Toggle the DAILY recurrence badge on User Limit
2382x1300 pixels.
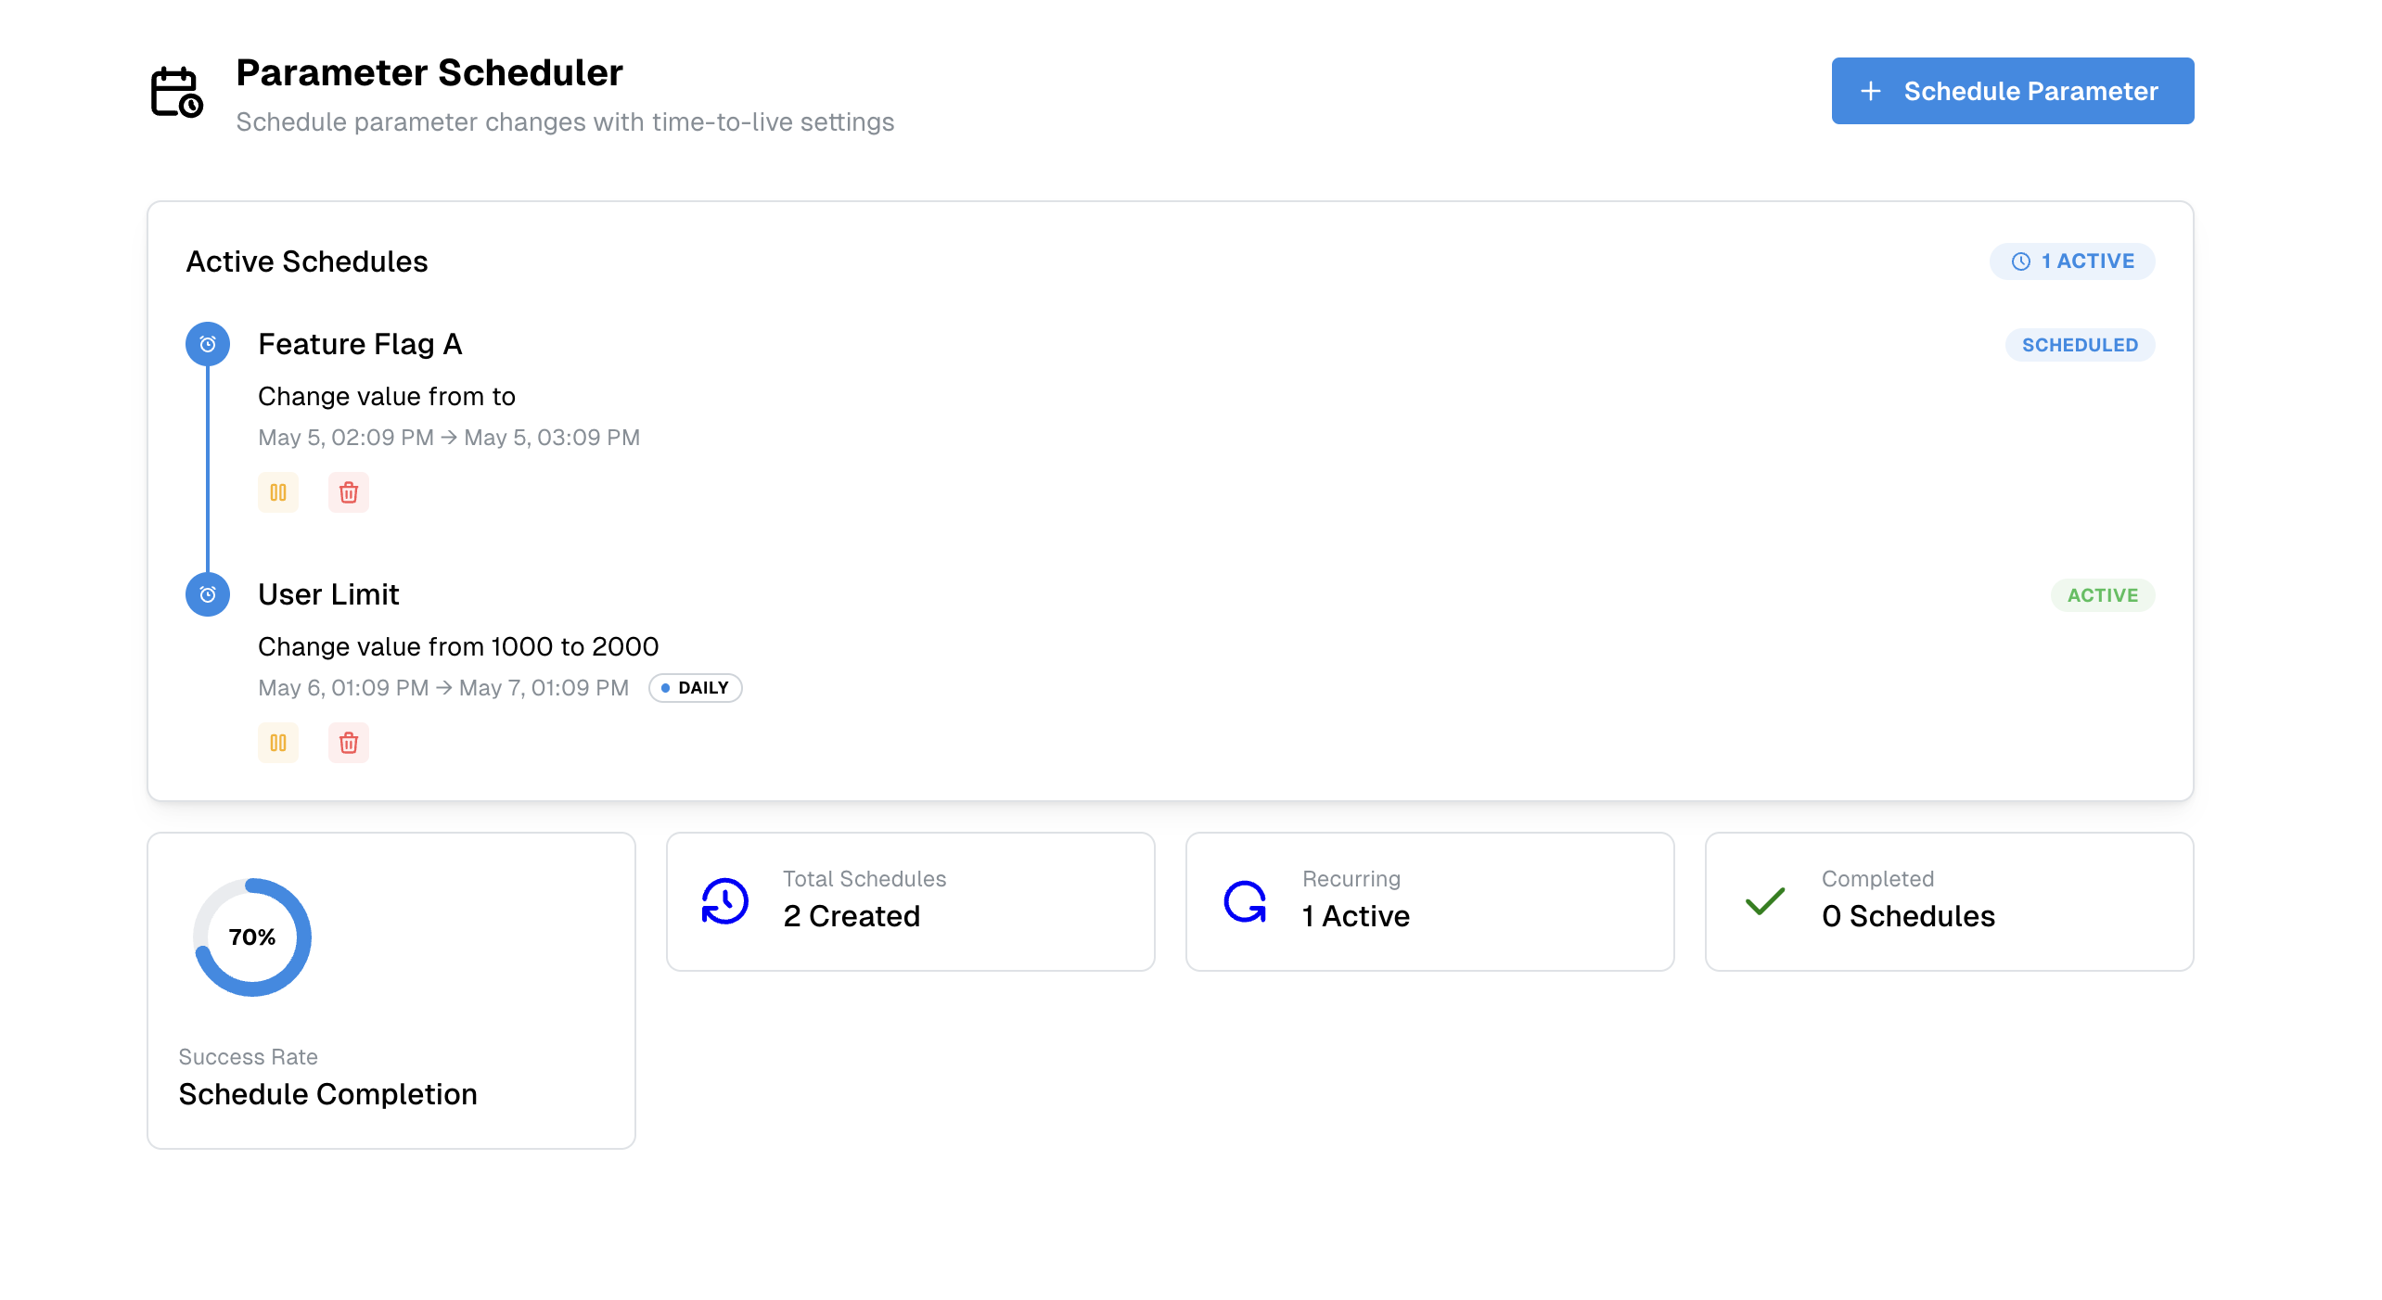[696, 687]
